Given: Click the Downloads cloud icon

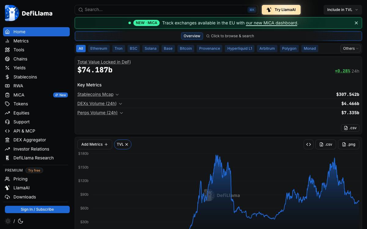Looking at the screenshot, I should [x=7, y=197].
